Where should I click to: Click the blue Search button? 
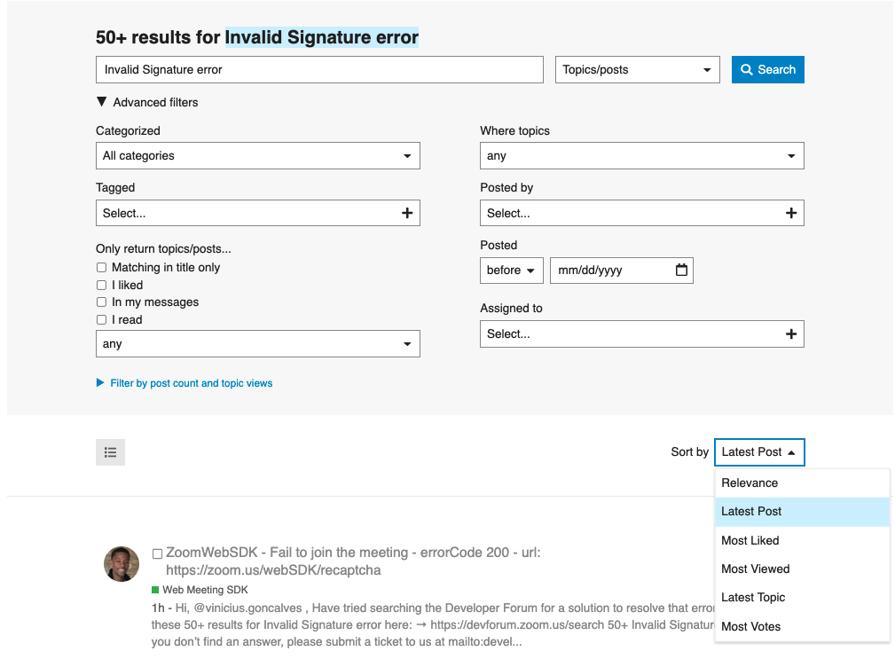[767, 70]
